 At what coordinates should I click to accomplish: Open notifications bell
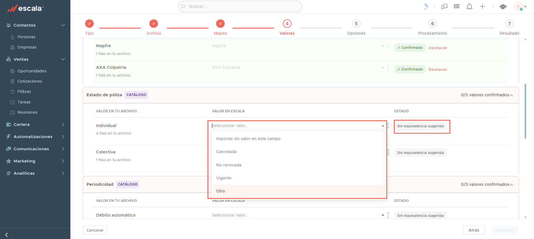(x=469, y=6)
